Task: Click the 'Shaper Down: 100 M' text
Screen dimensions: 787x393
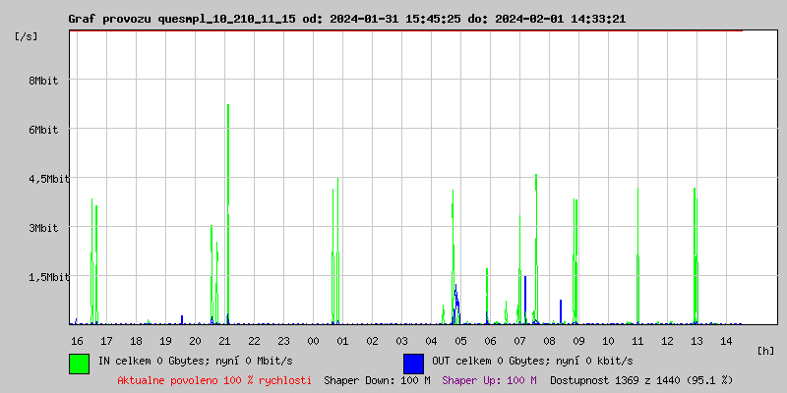Action: (377, 380)
